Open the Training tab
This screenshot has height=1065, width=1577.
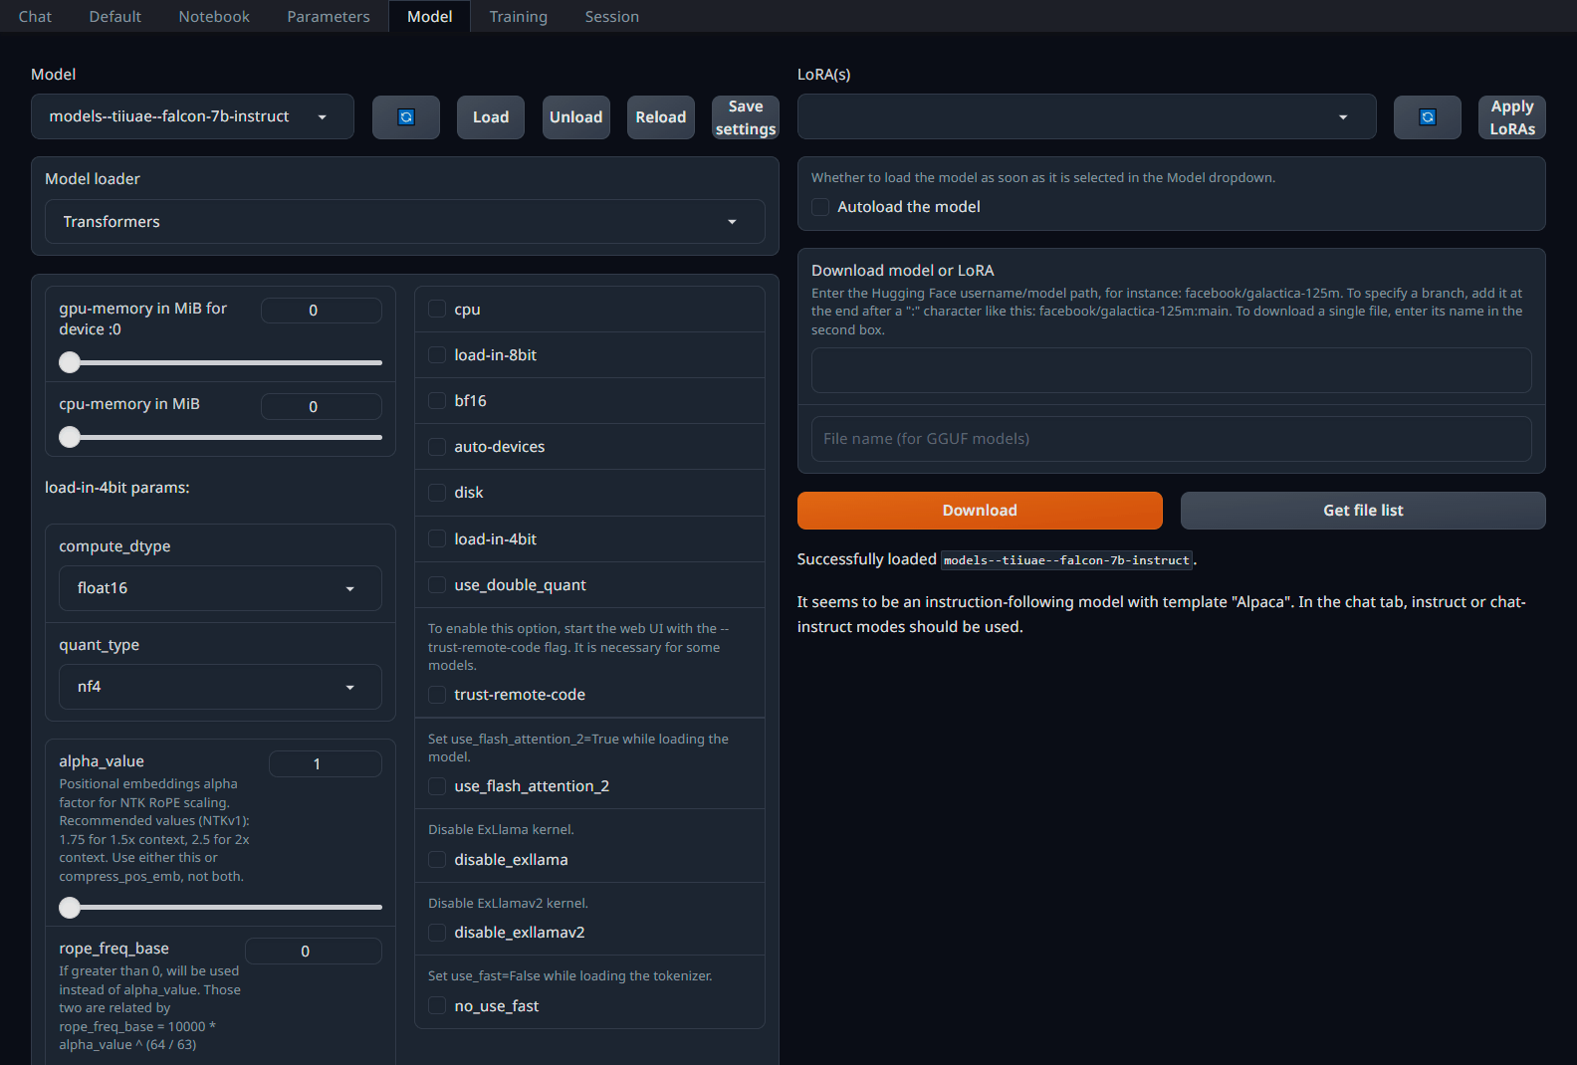tap(519, 16)
